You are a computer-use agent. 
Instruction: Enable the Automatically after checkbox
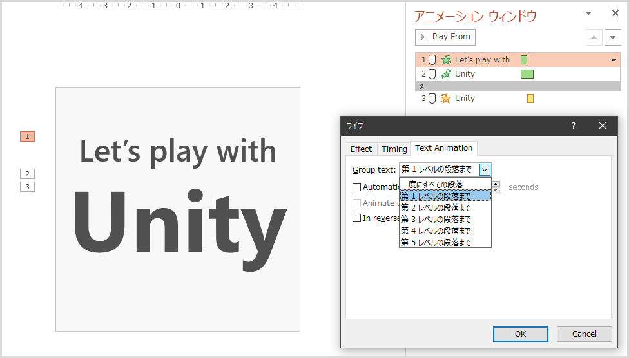(x=356, y=187)
